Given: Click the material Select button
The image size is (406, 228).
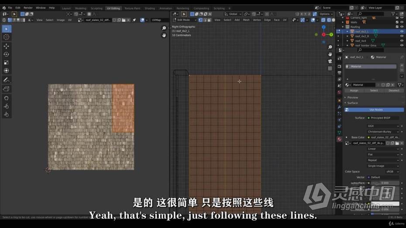Looking at the screenshot, I should coord(374,91).
